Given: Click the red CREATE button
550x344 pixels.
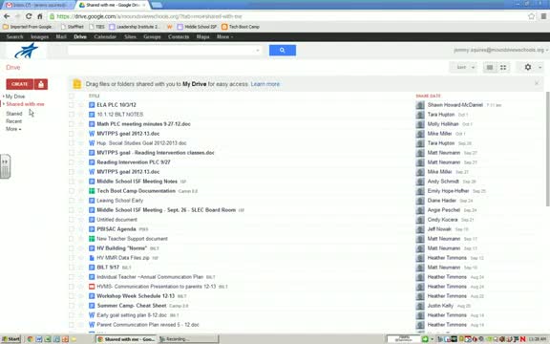Looking at the screenshot, I should tap(20, 84).
